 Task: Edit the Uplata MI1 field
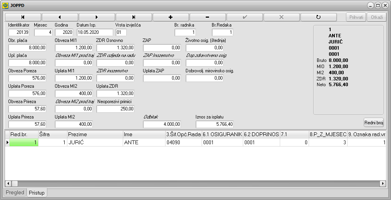click(74, 78)
